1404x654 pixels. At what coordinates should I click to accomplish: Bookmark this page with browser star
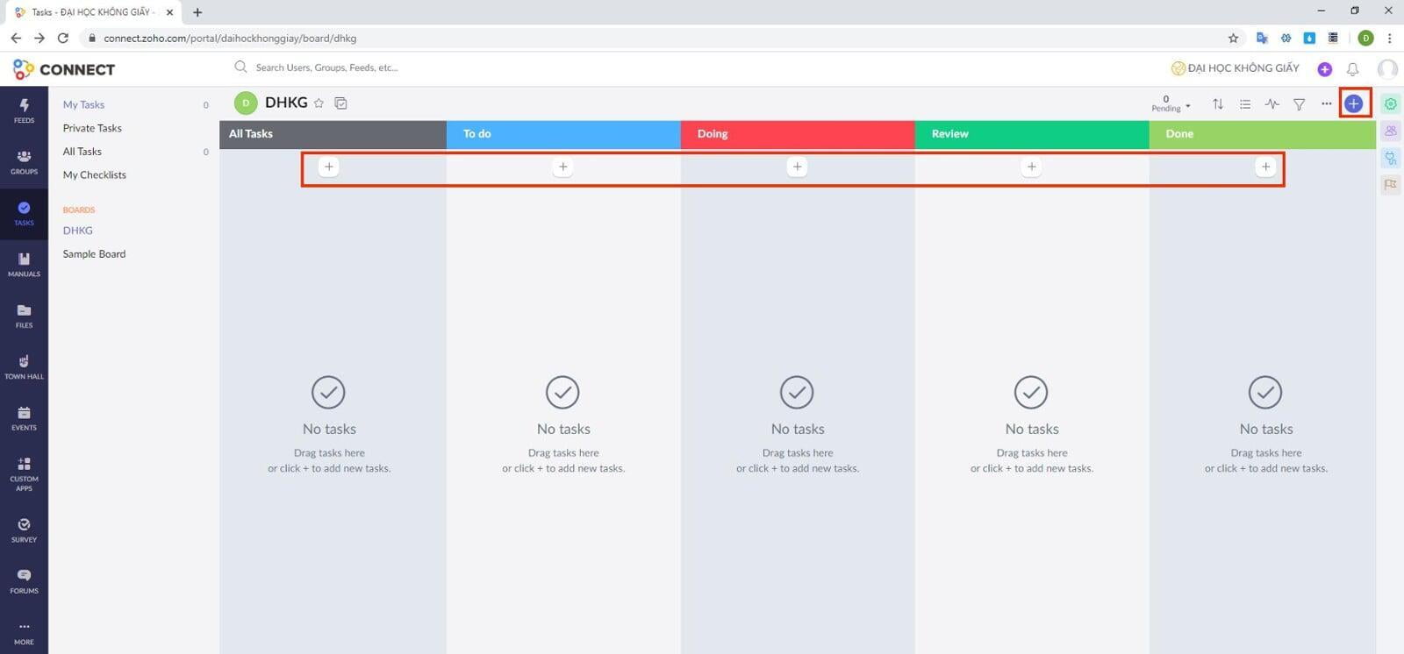coord(1233,38)
